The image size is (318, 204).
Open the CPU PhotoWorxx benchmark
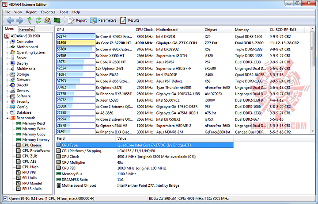click(x=33, y=150)
